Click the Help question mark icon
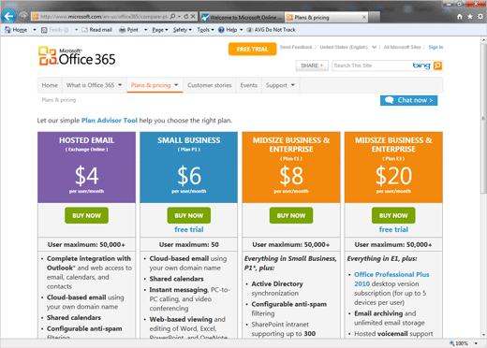This screenshot has height=348, width=487. click(221, 30)
